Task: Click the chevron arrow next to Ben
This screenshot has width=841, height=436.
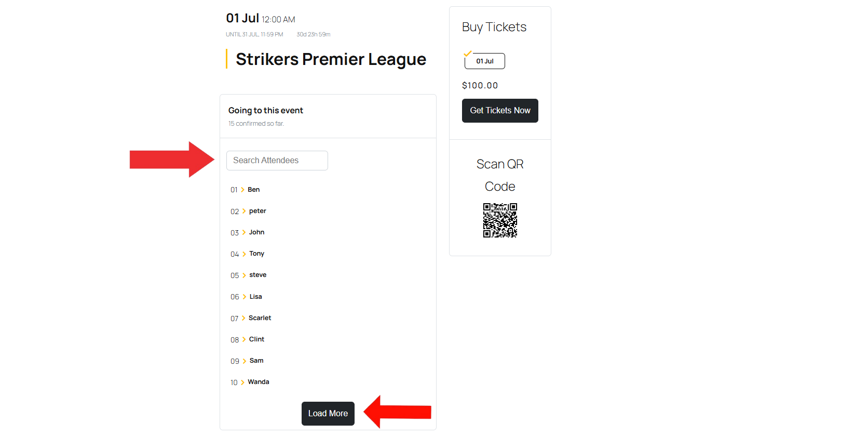Action: coord(242,190)
